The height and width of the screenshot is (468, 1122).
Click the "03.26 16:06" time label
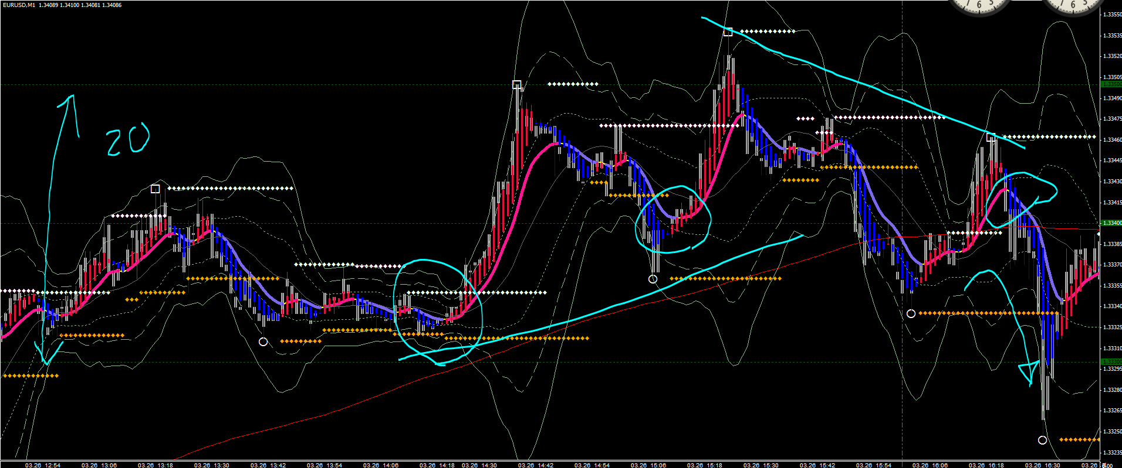pyautogui.click(x=930, y=465)
